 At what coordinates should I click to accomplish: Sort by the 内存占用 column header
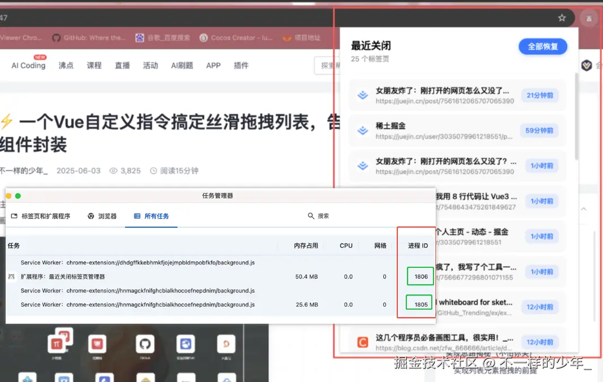click(306, 246)
